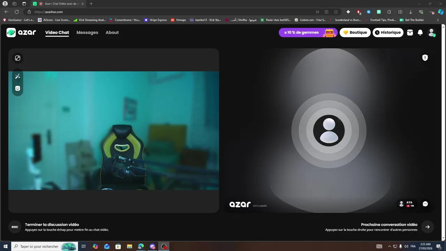Open the smiley face filters icon
The height and width of the screenshot is (251, 446).
(18, 88)
